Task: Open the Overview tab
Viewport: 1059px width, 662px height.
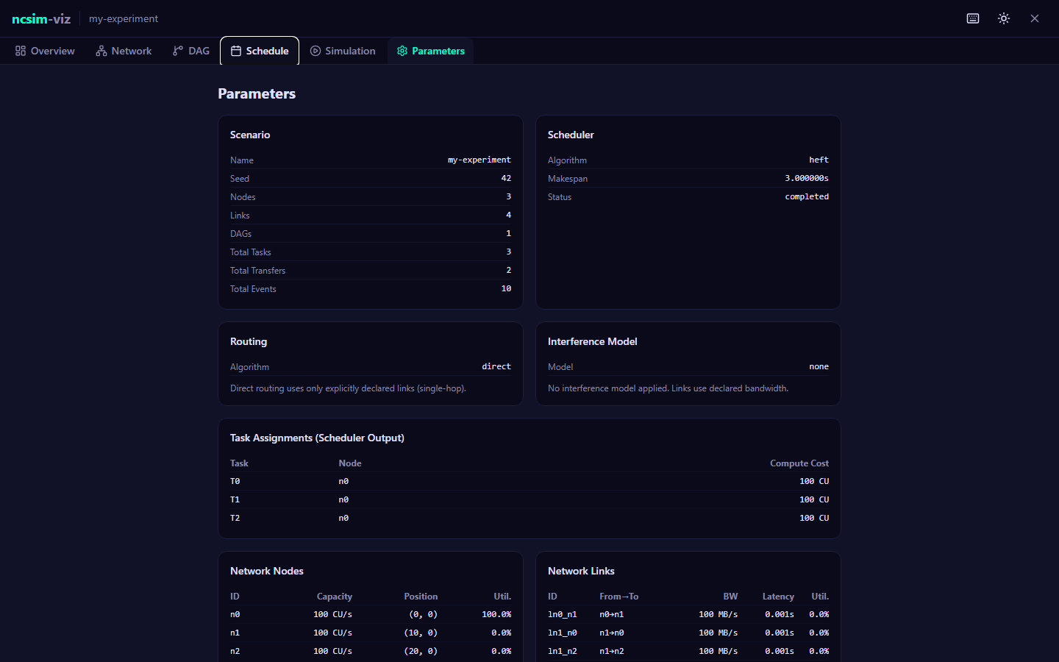Action: (x=45, y=51)
